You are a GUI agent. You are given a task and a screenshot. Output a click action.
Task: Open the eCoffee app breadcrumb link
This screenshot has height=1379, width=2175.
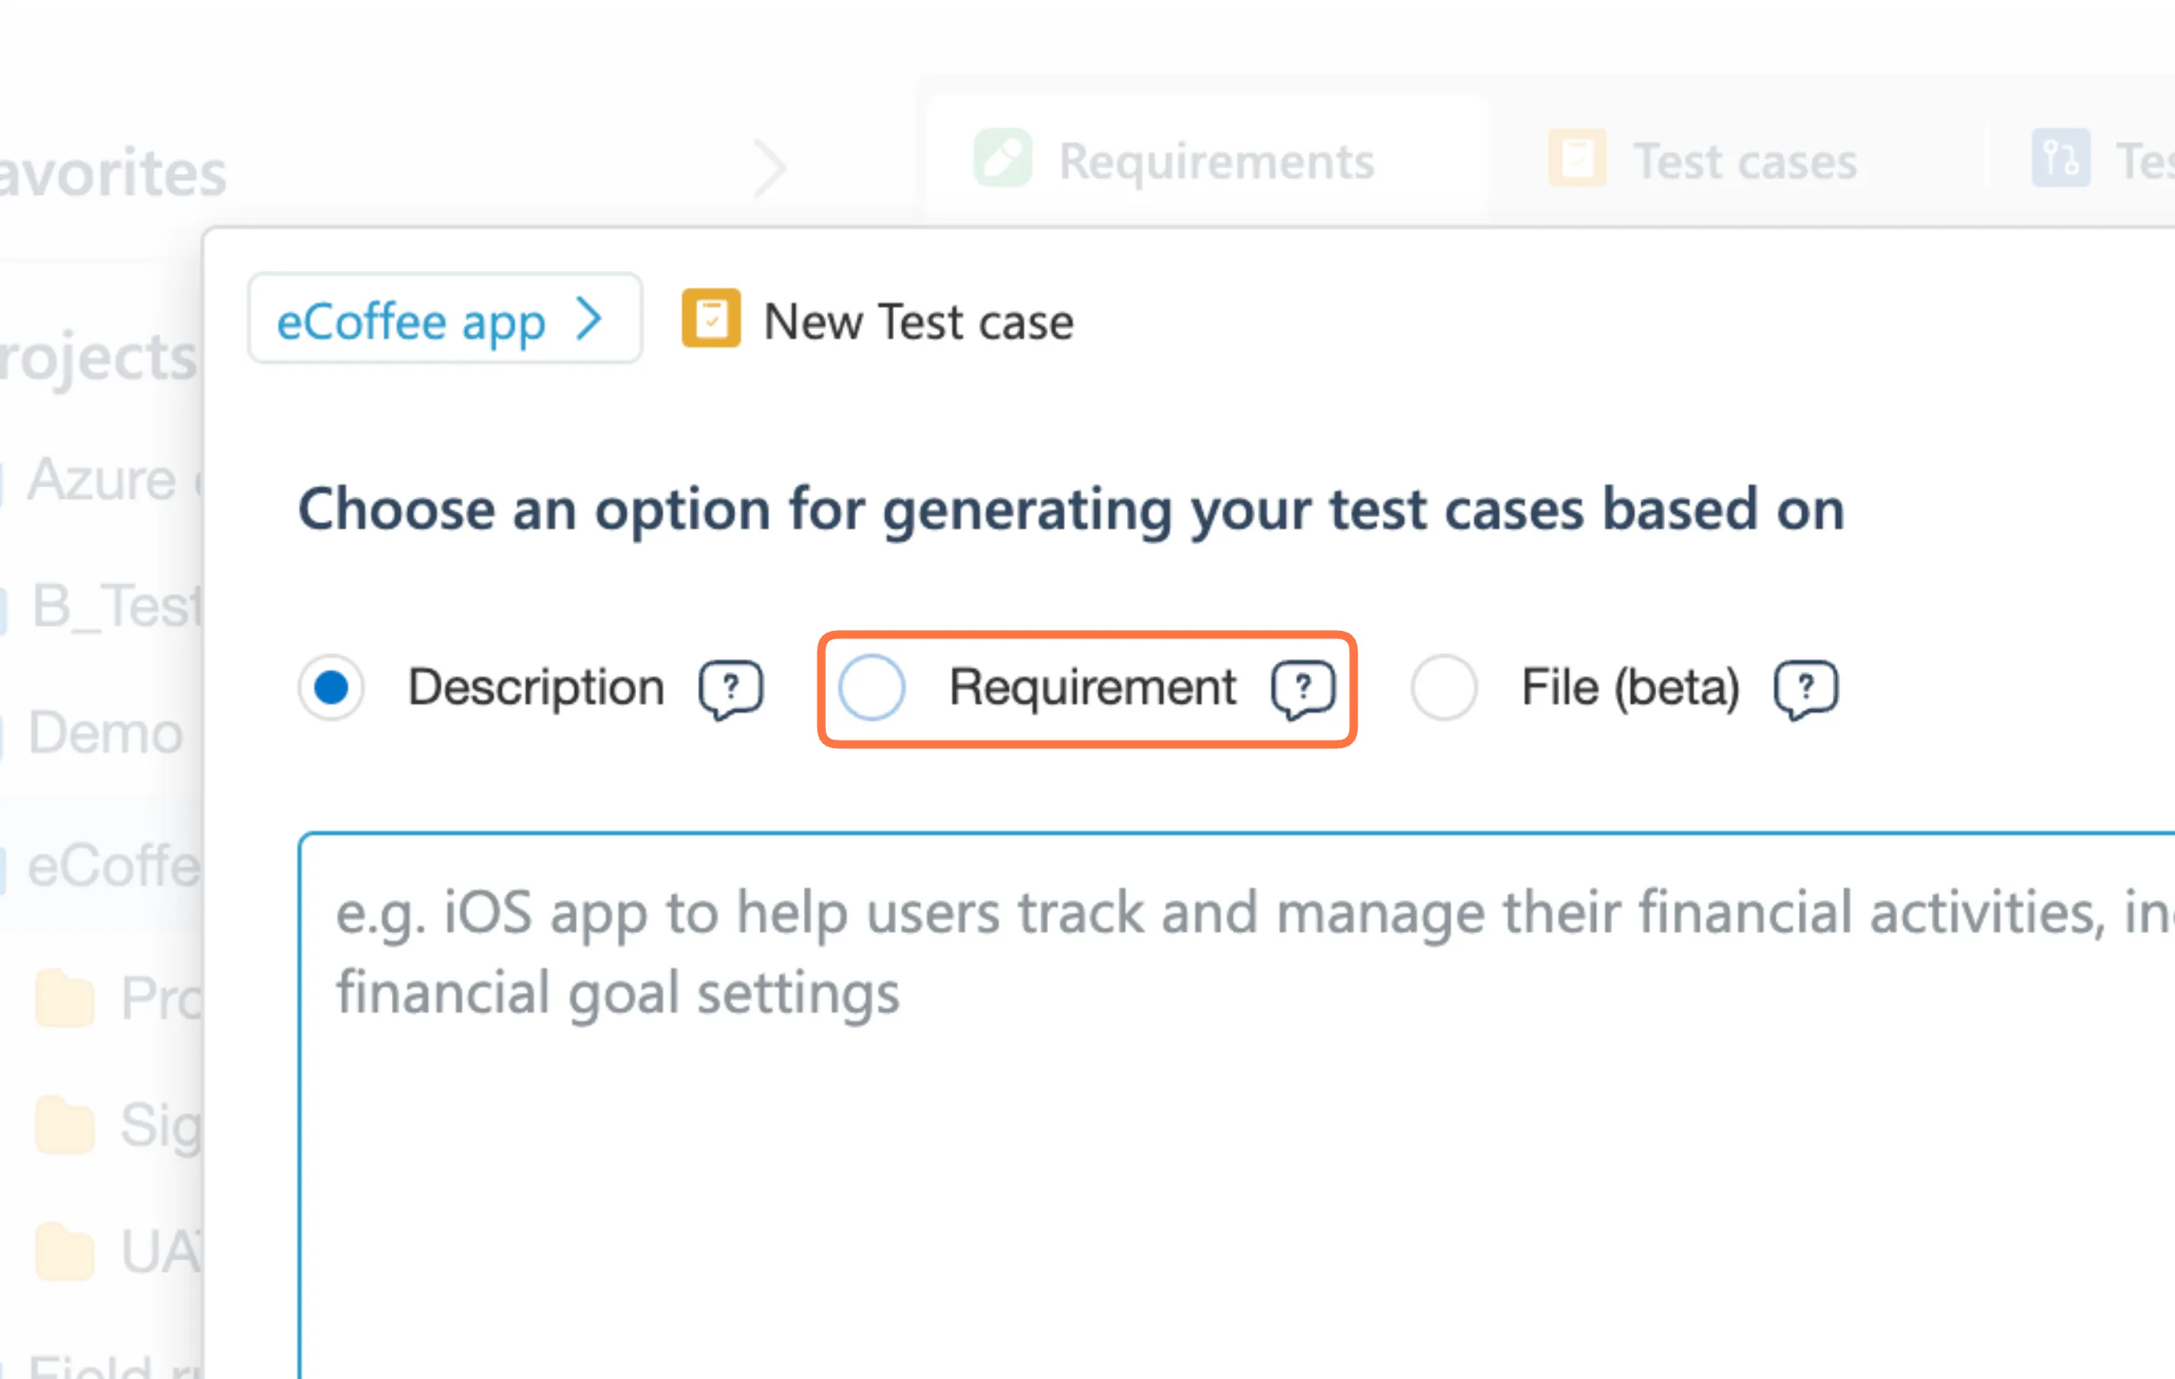411,321
